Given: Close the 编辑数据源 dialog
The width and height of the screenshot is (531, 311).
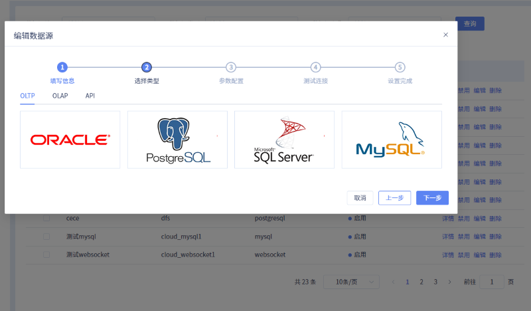Looking at the screenshot, I should 445,35.
